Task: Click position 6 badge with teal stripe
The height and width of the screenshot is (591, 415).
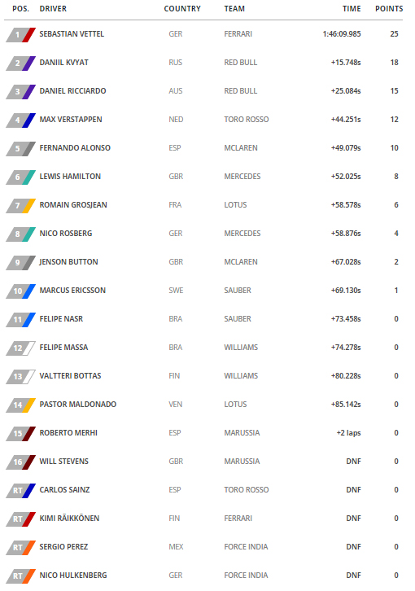Action: point(20,177)
